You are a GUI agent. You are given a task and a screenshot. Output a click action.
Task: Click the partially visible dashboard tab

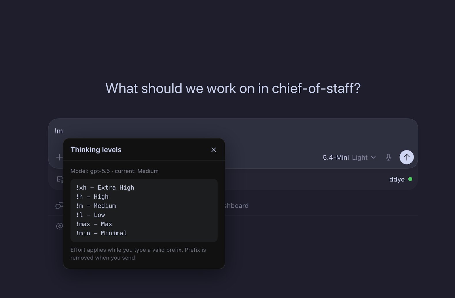tap(237, 206)
